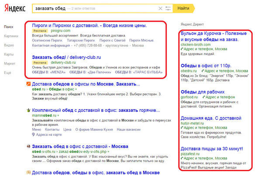Open the Маркет tab
The image size is (258, 176).
tap(10, 64)
